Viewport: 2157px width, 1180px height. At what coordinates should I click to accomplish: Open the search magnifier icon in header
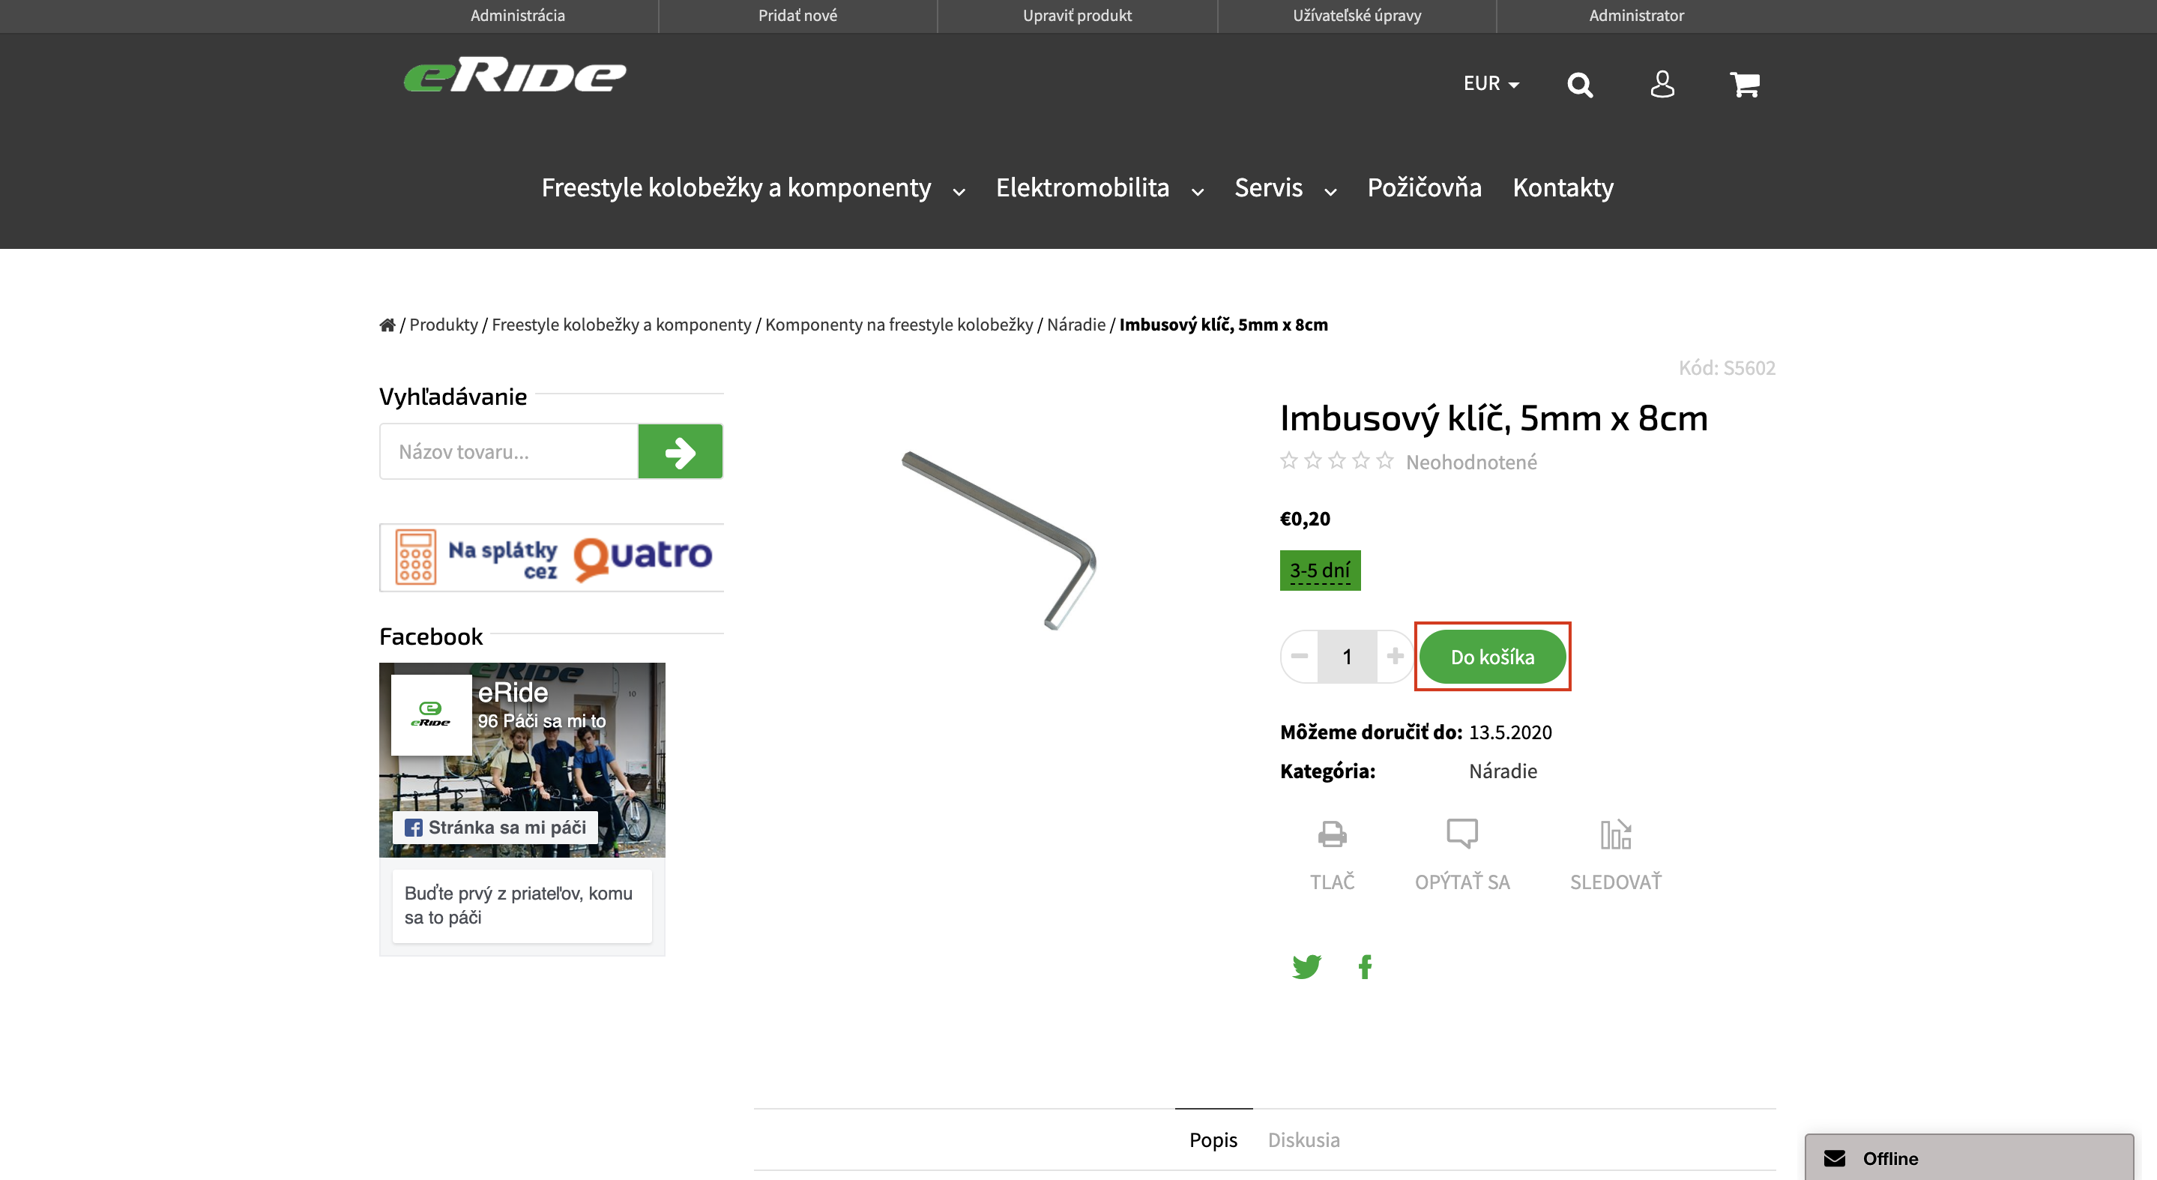(x=1579, y=85)
